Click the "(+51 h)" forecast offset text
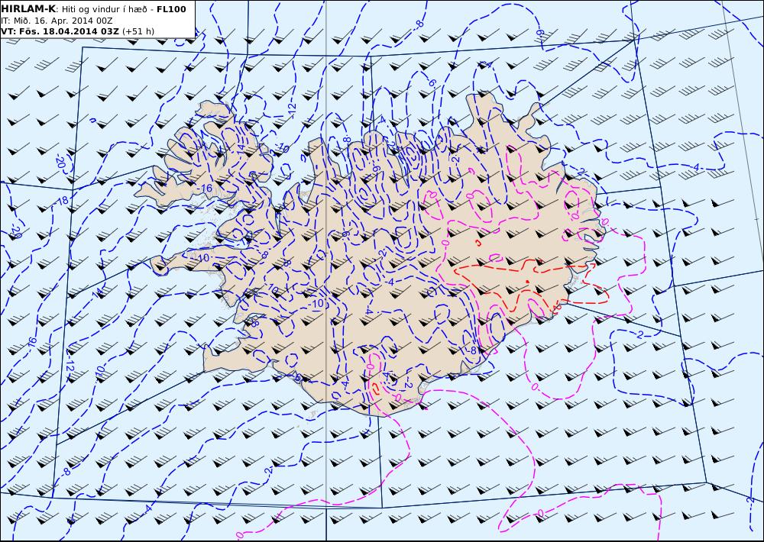The width and height of the screenshot is (764, 542). (x=138, y=31)
